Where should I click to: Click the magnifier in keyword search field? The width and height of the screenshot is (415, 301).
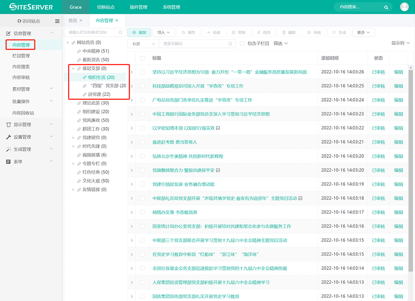click(231, 44)
